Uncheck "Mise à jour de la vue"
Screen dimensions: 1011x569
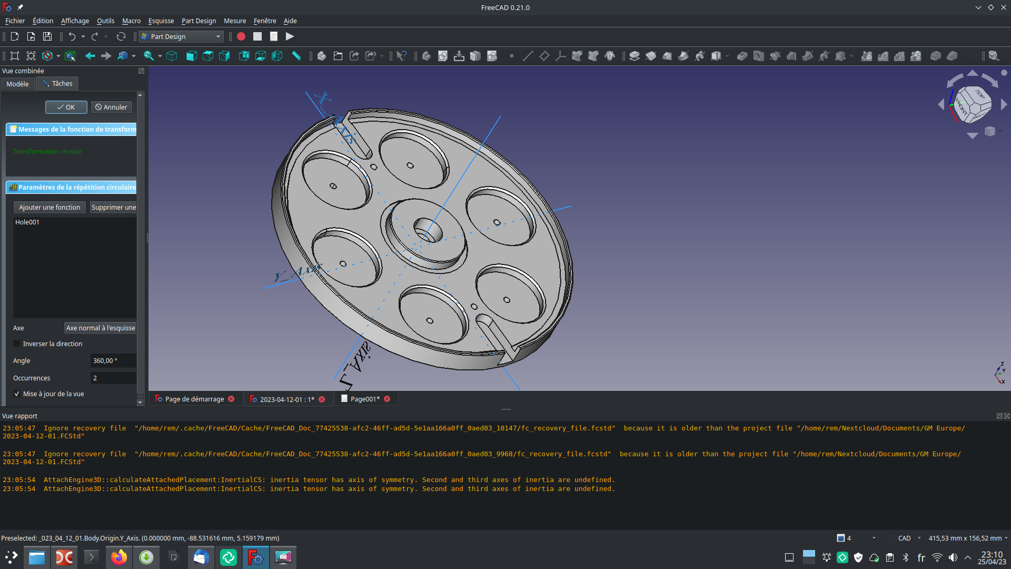click(17, 394)
